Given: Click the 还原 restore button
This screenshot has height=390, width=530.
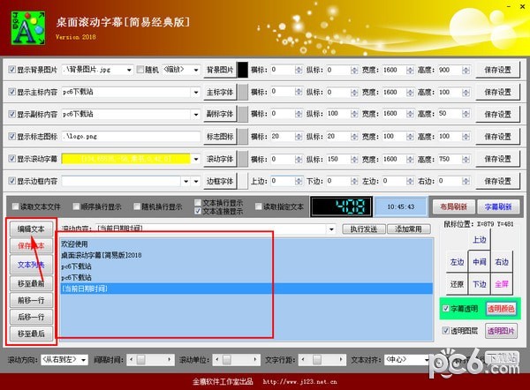Looking at the screenshot, I should click(x=457, y=284).
